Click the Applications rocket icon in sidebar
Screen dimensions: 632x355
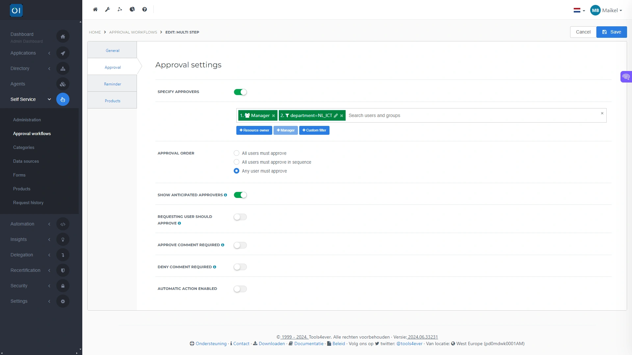point(63,53)
